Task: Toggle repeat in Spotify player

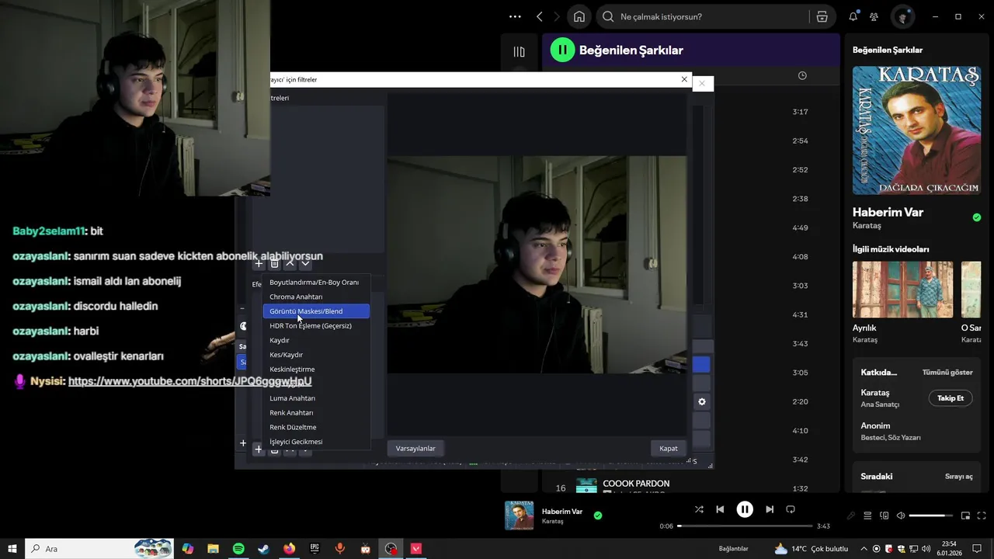Action: [x=791, y=509]
